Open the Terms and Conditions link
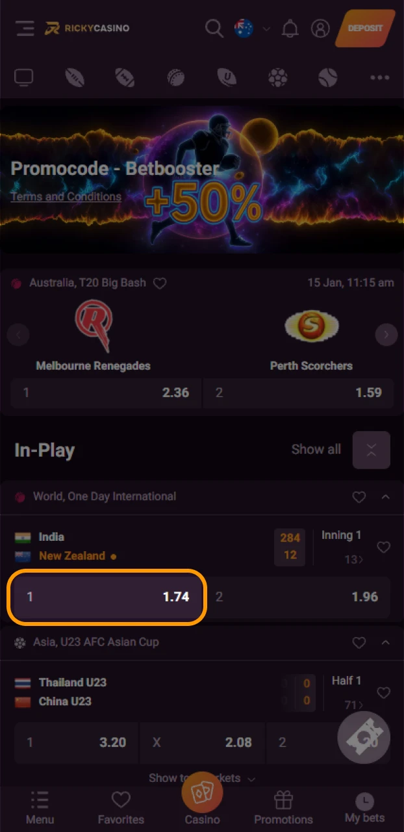404x832 pixels. click(x=66, y=196)
